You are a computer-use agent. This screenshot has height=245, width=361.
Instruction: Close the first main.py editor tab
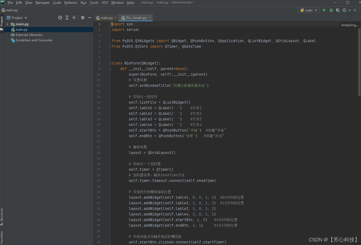click(x=116, y=18)
